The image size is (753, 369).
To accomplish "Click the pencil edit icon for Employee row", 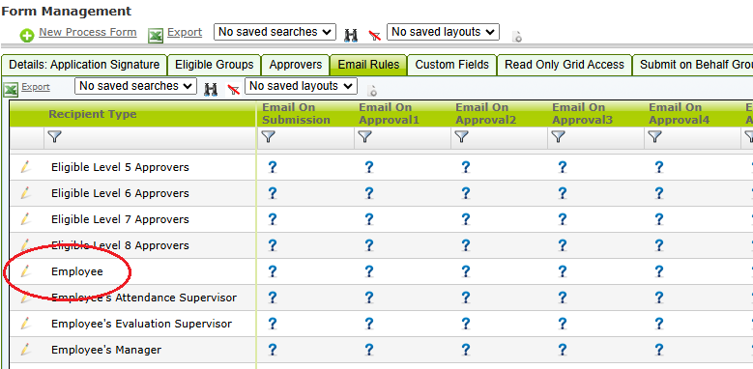I will [x=25, y=271].
